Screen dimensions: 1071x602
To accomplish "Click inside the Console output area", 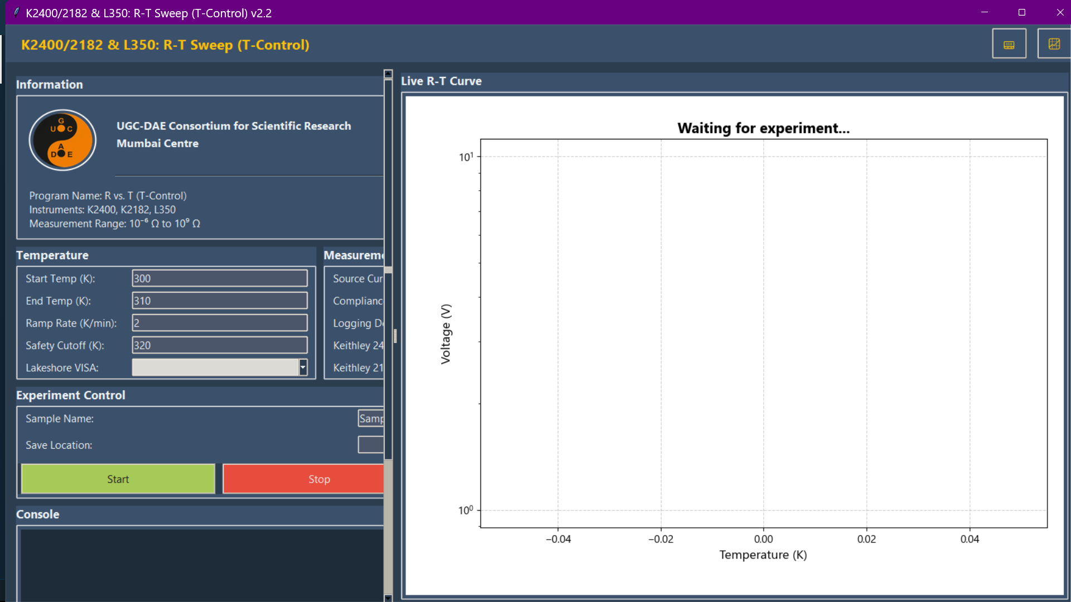I will (201, 563).
